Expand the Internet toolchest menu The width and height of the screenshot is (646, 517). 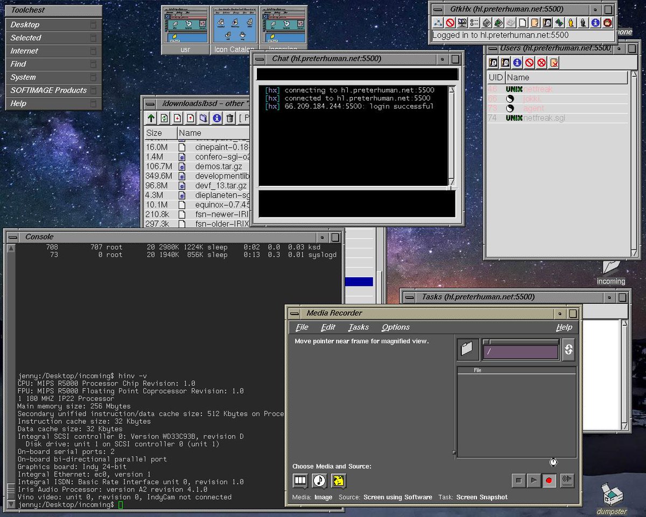(25, 51)
